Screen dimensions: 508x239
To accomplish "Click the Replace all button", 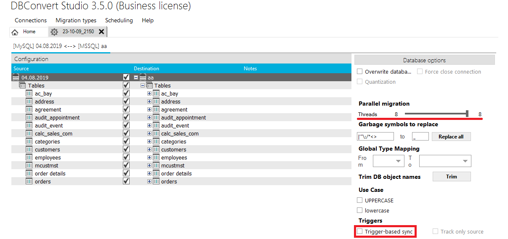I will [451, 137].
